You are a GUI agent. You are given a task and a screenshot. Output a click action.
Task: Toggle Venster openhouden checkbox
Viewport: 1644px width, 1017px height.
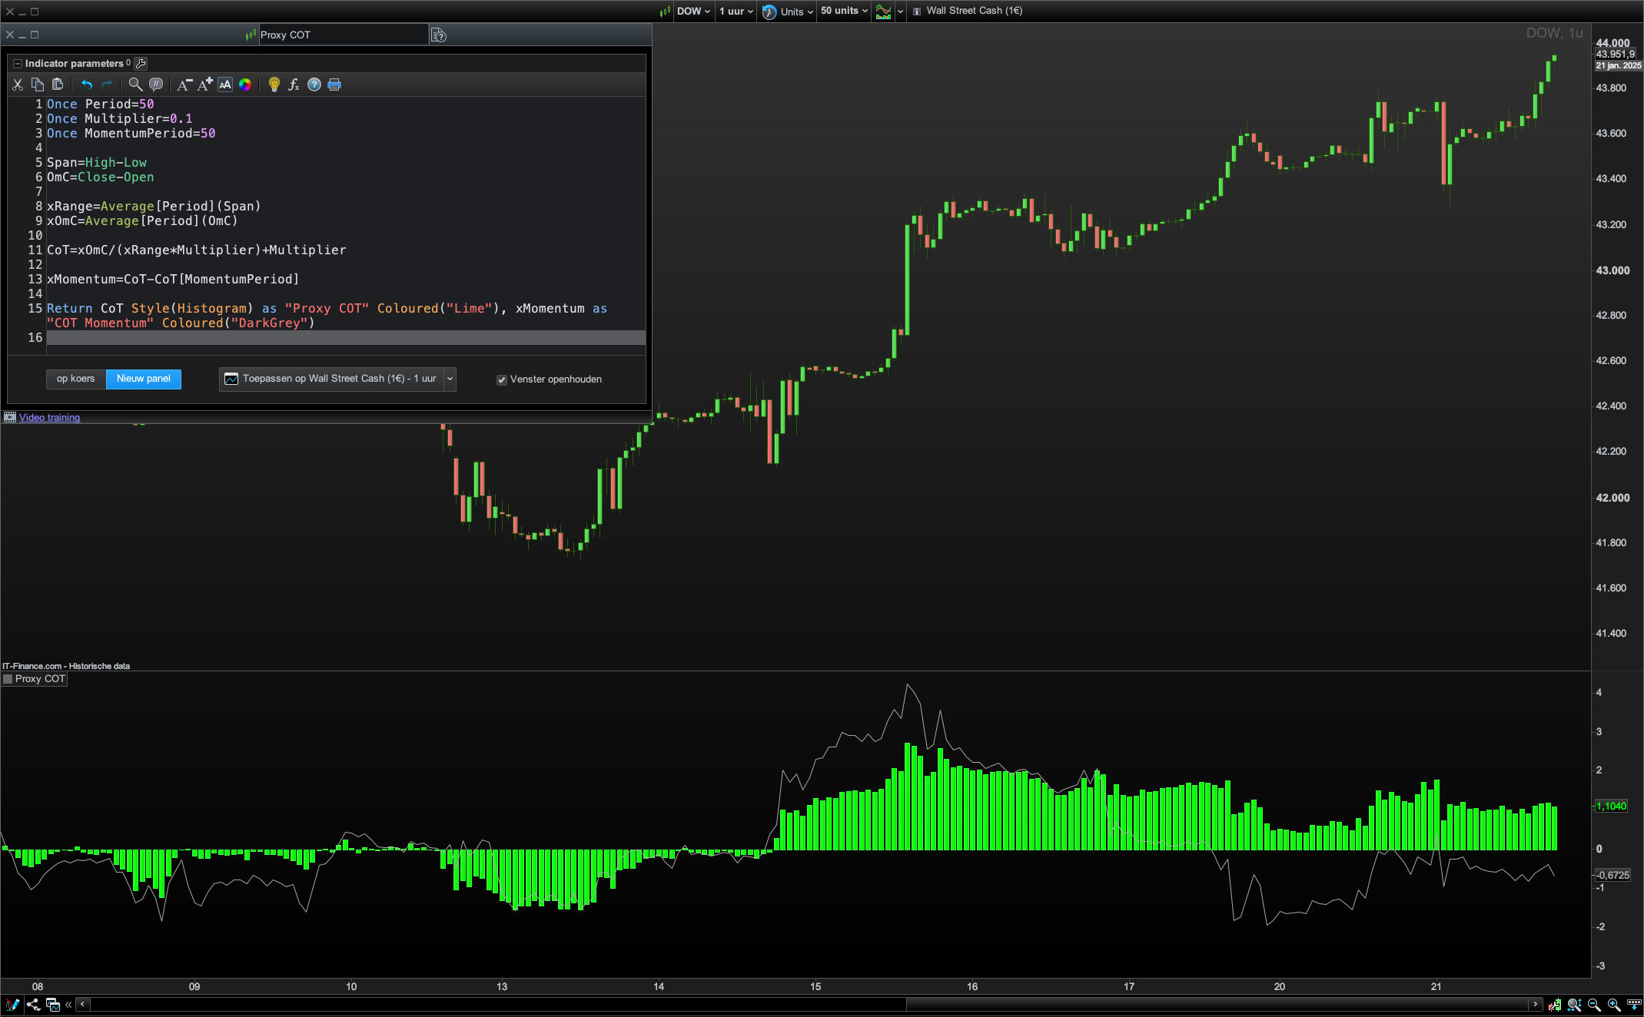502,379
